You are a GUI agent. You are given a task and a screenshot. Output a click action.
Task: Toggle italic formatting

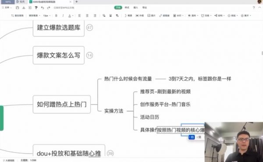(x=63, y=16)
